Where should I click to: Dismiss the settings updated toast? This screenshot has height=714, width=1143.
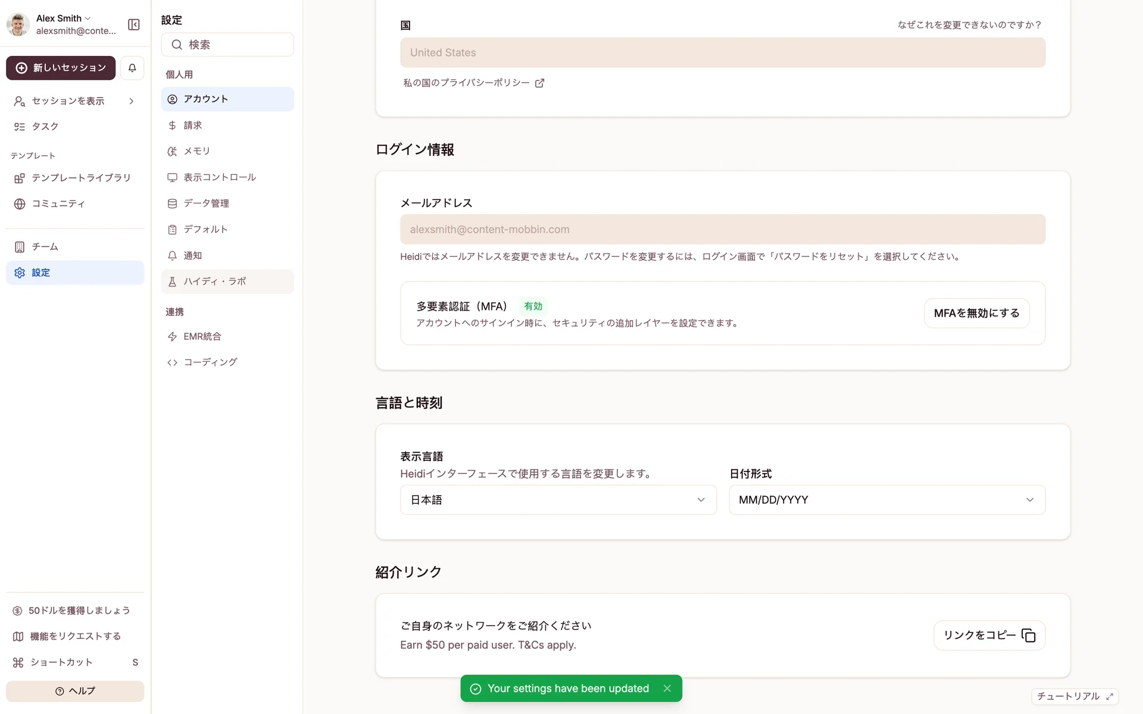[x=667, y=688]
